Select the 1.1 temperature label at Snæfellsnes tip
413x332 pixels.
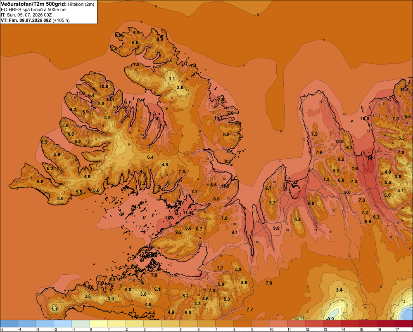click(x=55, y=309)
